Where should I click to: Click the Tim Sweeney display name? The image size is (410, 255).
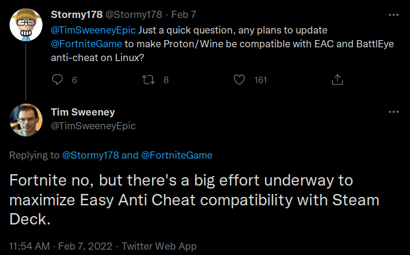click(x=83, y=112)
